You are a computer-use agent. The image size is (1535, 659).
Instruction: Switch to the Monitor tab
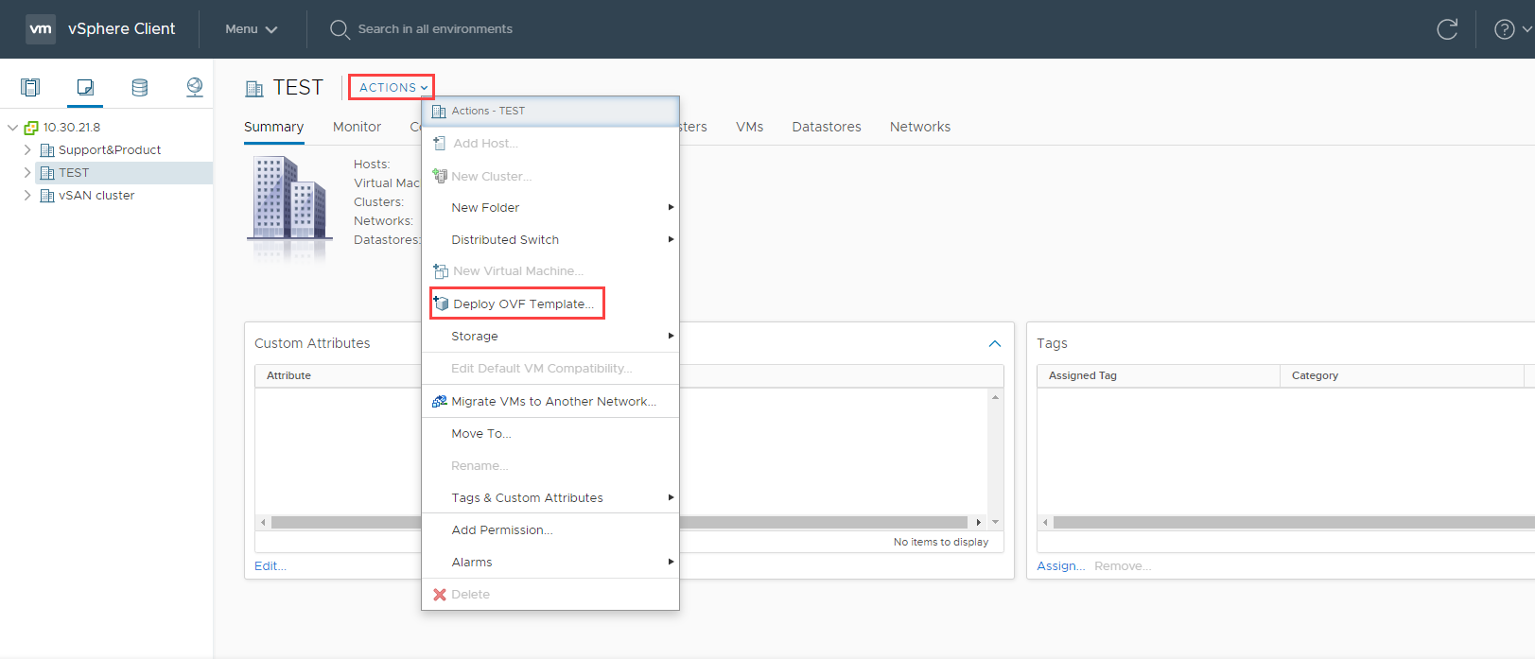click(x=357, y=127)
